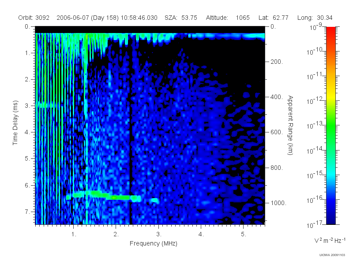Viewport: 353px width, 264px height.
Task: Click the timestamp 10:58:46.030
Action: pyautogui.click(x=139, y=18)
